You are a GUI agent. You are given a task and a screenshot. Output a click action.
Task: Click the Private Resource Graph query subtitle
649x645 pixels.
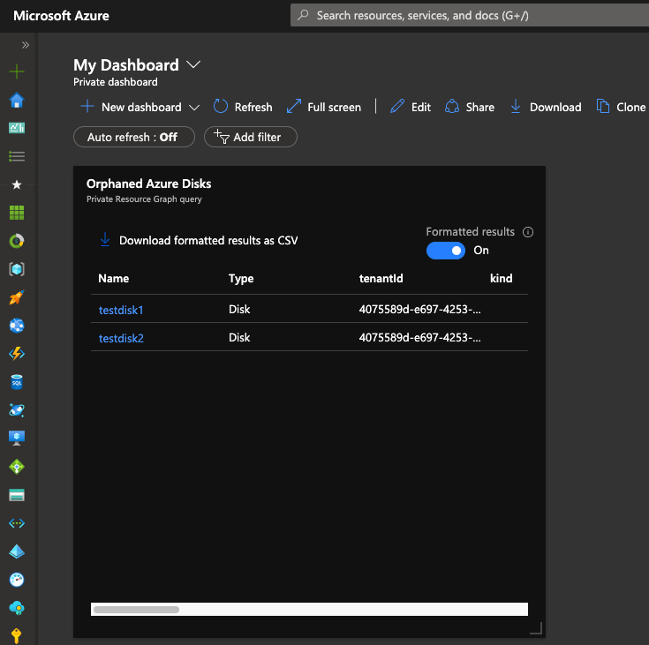click(144, 199)
